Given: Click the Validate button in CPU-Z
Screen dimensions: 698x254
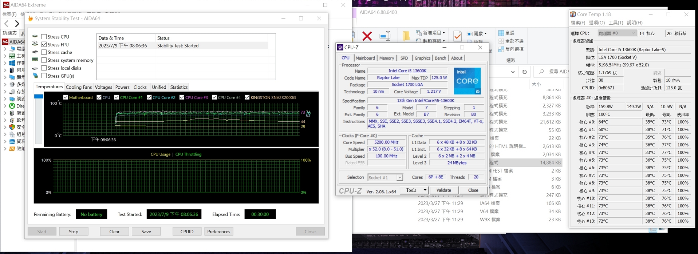Looking at the screenshot, I should click(x=443, y=190).
